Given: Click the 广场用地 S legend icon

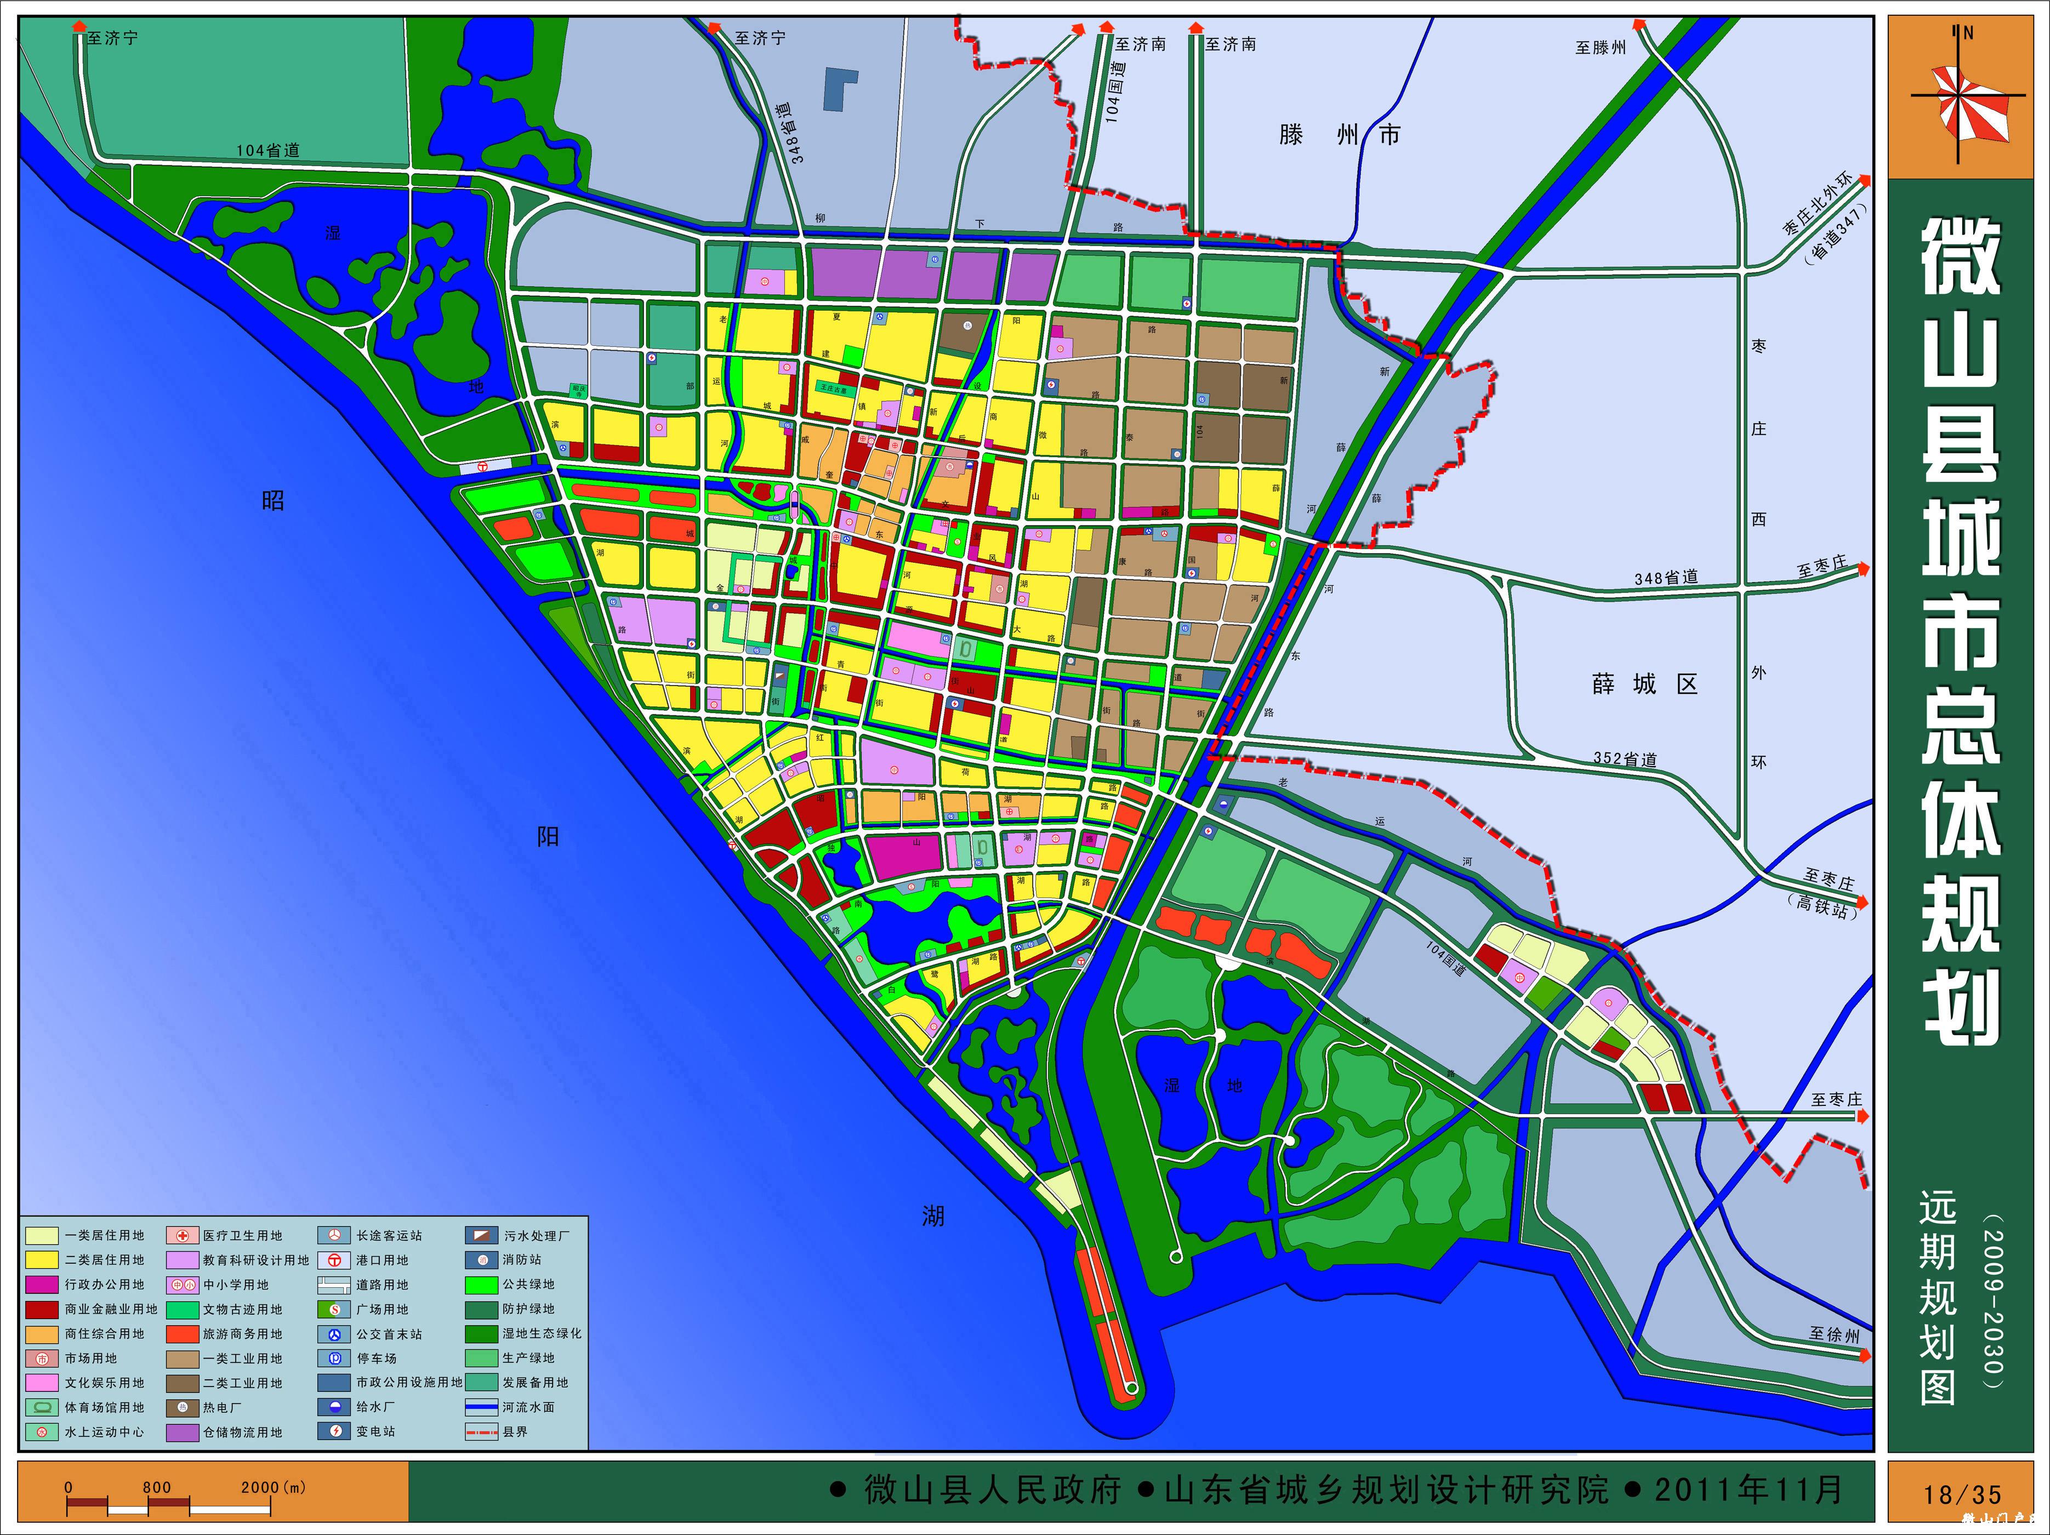Looking at the screenshot, I should [x=334, y=1310].
